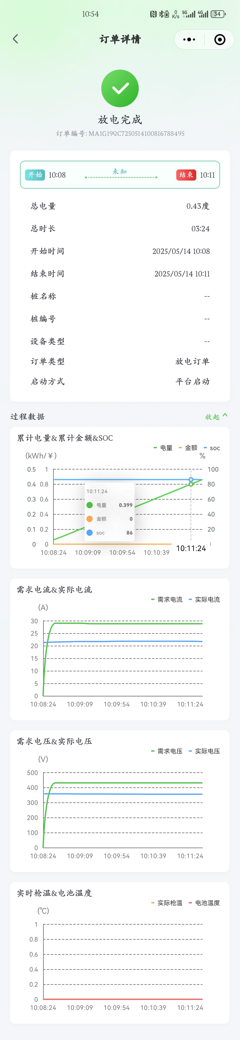Tap the red 结束 end badge
Screen dimensions: 240x1040
(x=186, y=175)
